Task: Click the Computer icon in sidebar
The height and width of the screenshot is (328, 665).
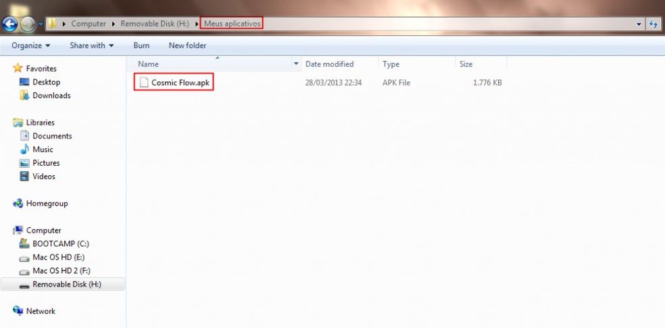Action: click(18, 230)
